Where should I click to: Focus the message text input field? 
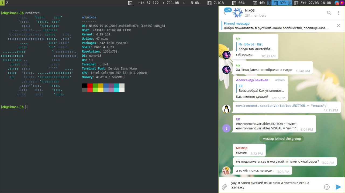pyautogui.click(x=275, y=185)
